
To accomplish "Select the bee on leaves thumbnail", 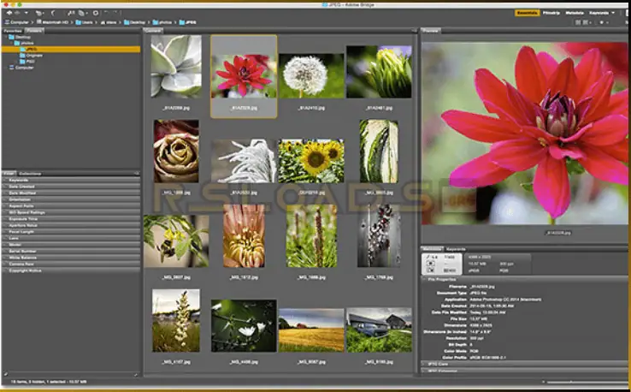I will [176, 241].
